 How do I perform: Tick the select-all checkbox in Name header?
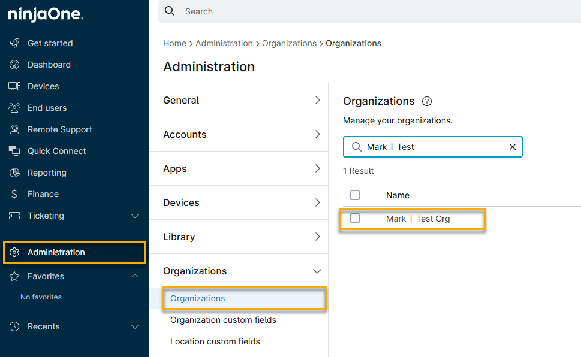pyautogui.click(x=355, y=195)
